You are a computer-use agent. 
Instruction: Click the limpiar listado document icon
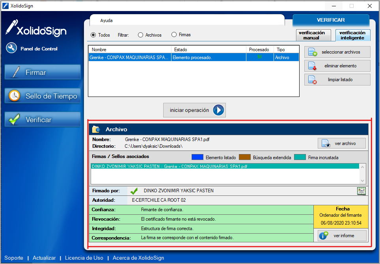[312, 80]
